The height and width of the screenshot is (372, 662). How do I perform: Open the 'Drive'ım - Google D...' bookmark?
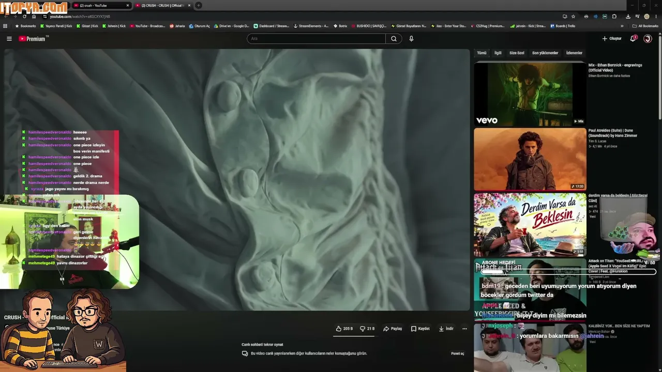coord(232,26)
